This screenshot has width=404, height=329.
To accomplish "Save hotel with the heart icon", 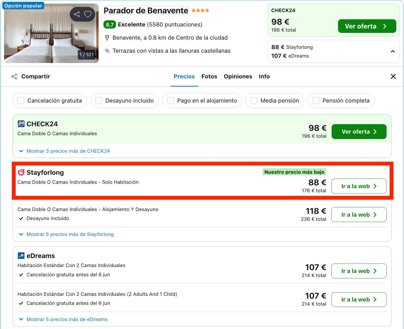I will click(88, 14).
